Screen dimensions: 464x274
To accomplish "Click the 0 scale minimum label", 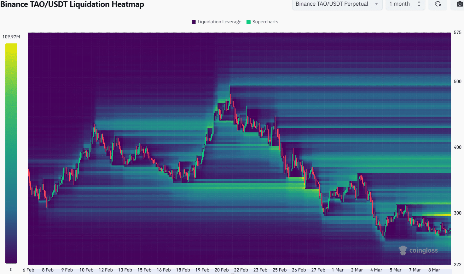I will [11, 270].
